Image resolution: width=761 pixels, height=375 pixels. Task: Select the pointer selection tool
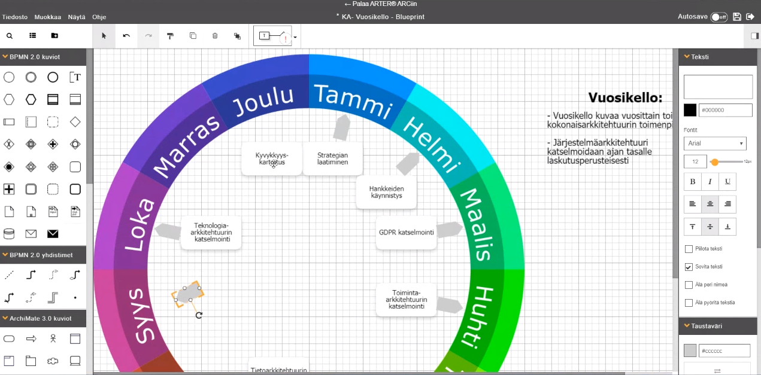point(104,36)
